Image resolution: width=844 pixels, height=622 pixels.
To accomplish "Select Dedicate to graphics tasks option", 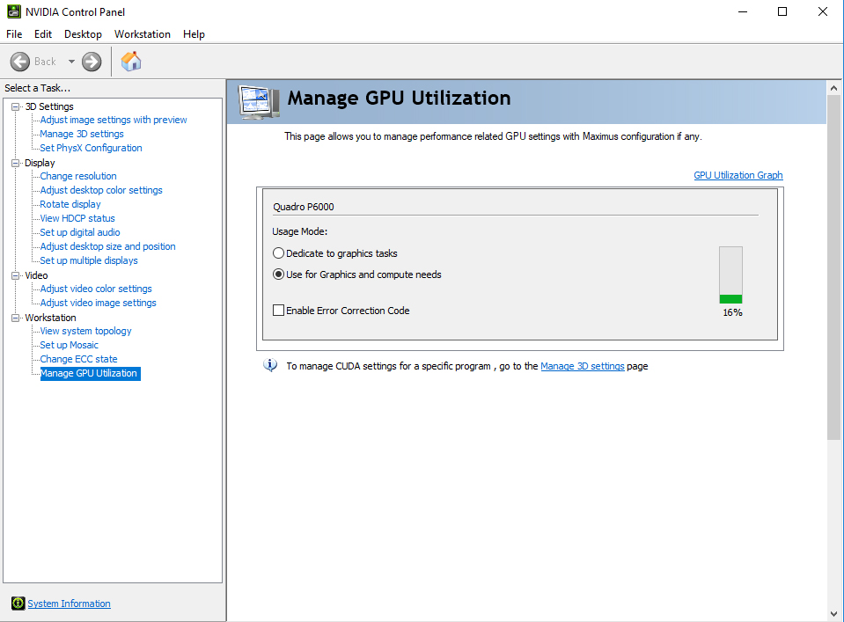I will pos(279,253).
